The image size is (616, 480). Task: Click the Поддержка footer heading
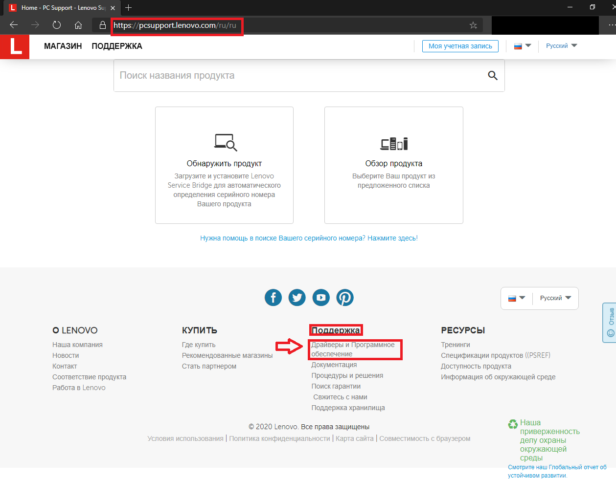[336, 330]
